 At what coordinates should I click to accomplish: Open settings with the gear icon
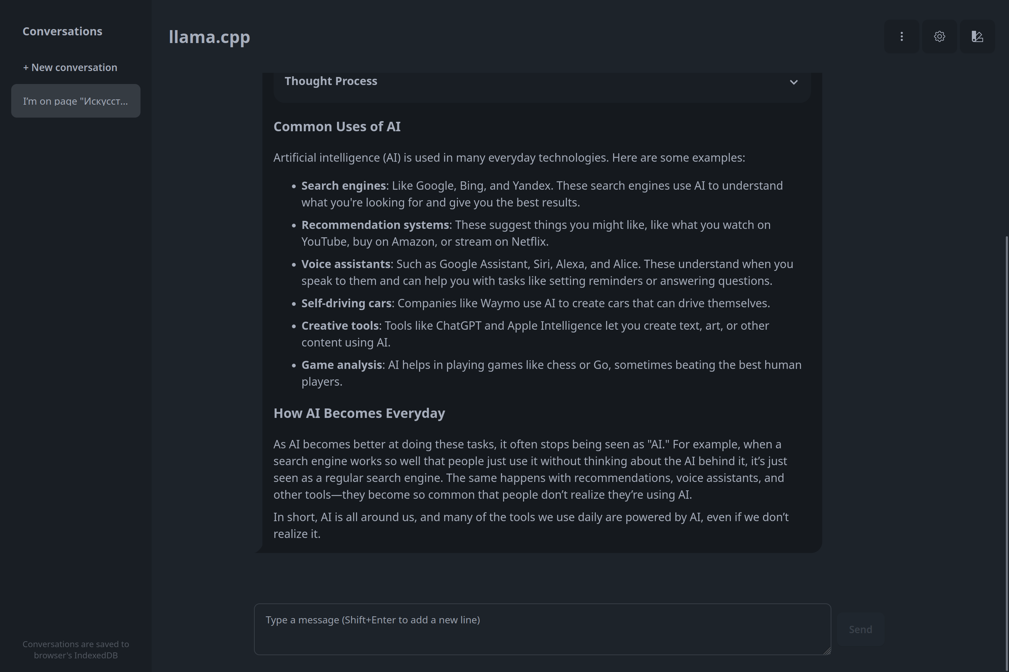[x=939, y=36]
